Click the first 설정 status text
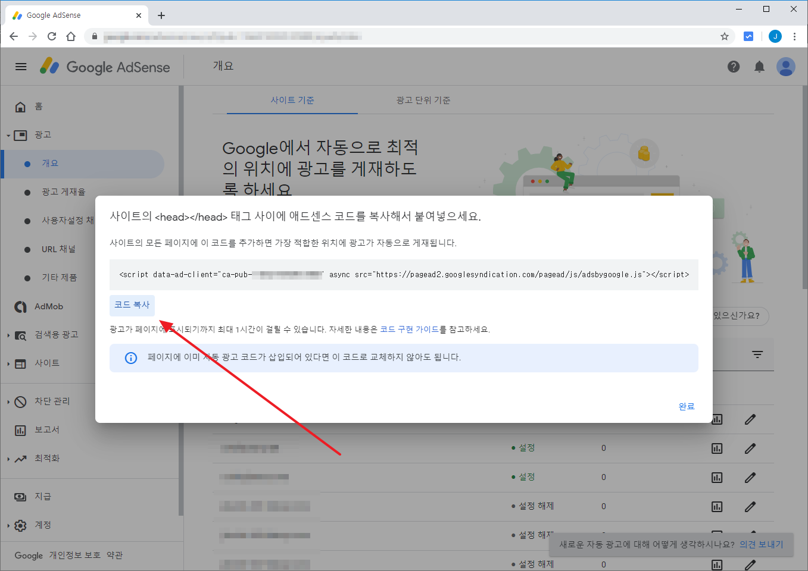Viewport: 808px width, 571px height. 526,448
